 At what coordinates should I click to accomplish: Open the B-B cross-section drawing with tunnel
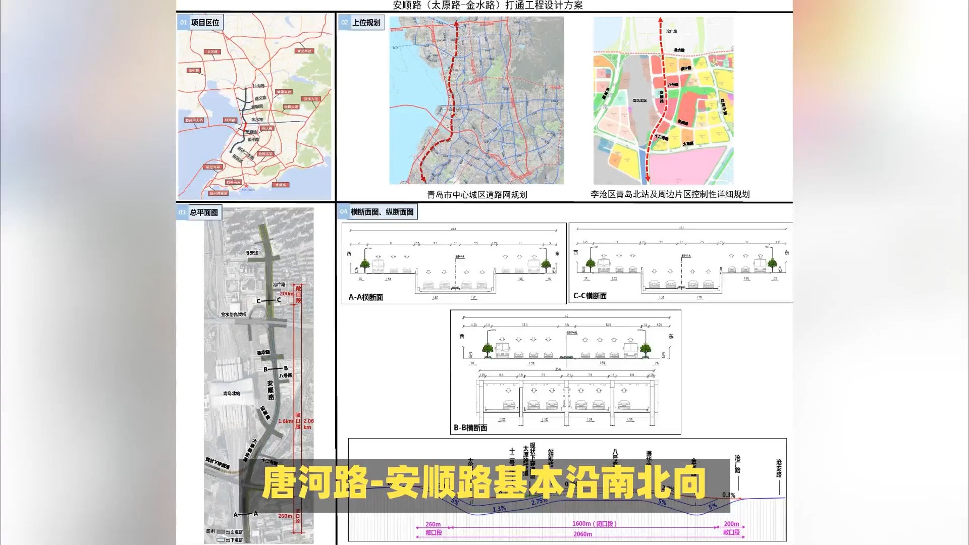[566, 372]
